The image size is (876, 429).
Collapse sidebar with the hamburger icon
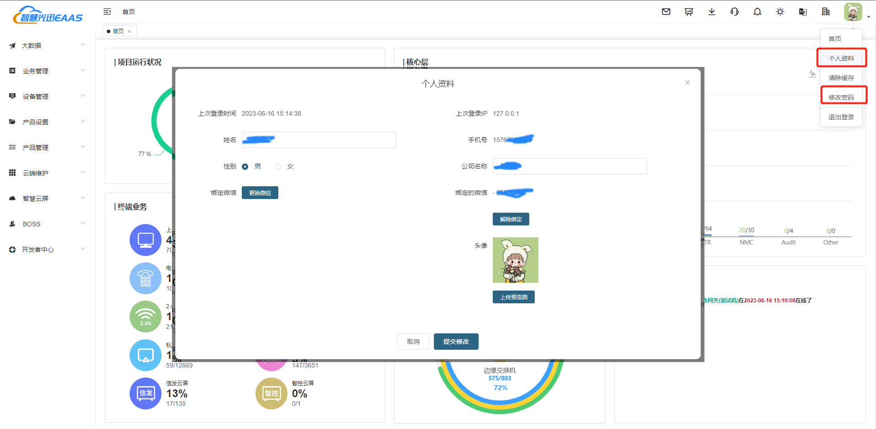point(107,11)
